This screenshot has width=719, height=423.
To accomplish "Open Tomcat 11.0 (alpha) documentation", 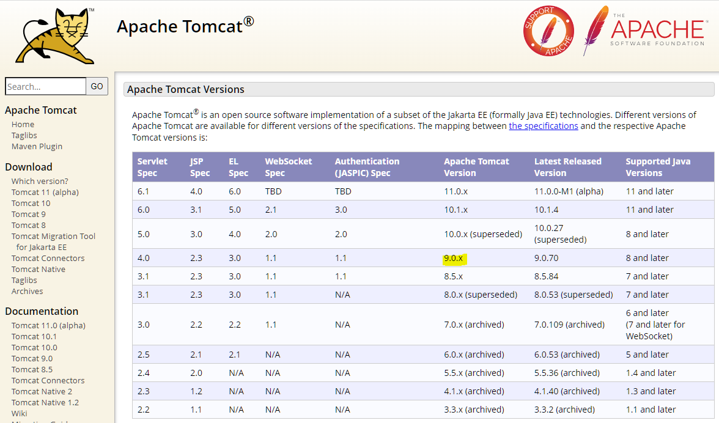I will click(x=49, y=325).
